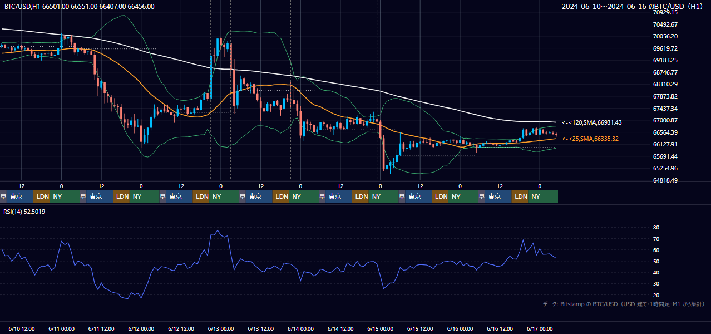This screenshot has width=711, height=334.
Task: Click price axis label 70492.67
Action: [665, 24]
